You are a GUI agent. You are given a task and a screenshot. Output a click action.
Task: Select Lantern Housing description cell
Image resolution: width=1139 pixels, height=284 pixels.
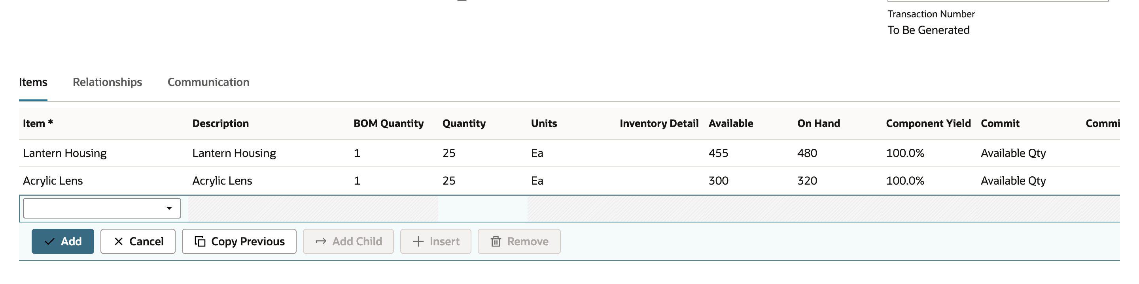(x=234, y=153)
